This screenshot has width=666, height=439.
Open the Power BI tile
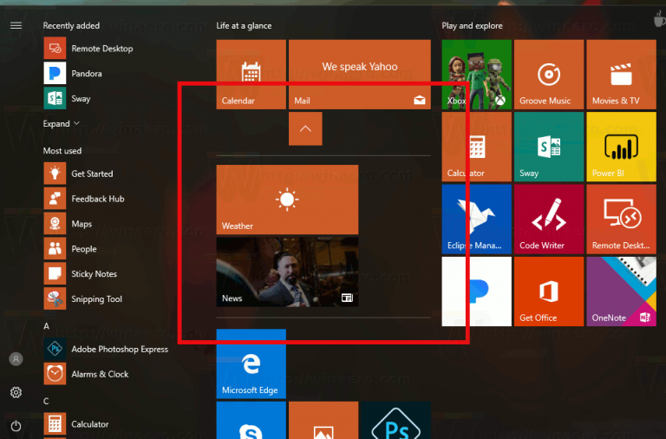620,147
